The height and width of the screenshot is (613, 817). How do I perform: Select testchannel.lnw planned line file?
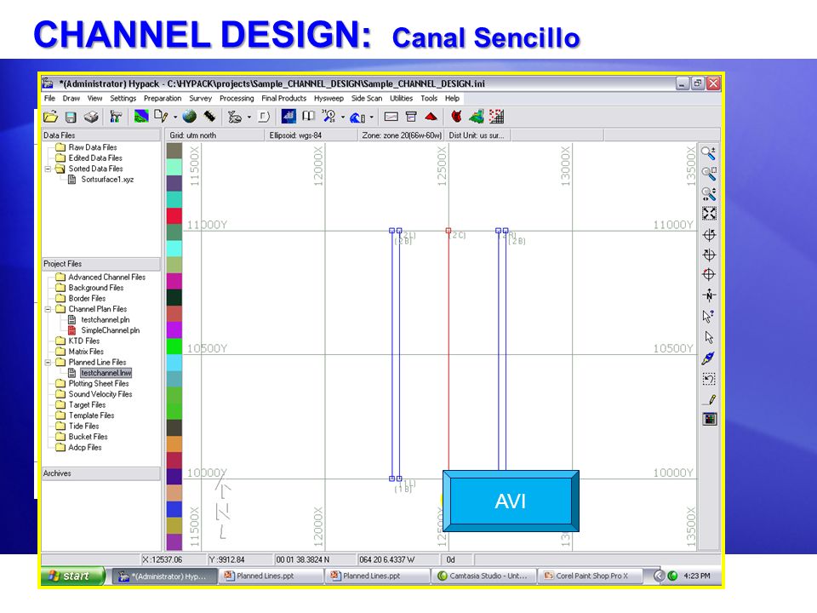[x=106, y=373]
